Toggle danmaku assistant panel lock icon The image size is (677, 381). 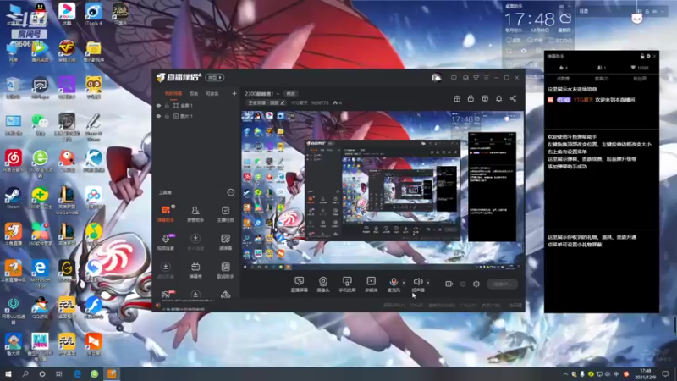tap(642, 56)
